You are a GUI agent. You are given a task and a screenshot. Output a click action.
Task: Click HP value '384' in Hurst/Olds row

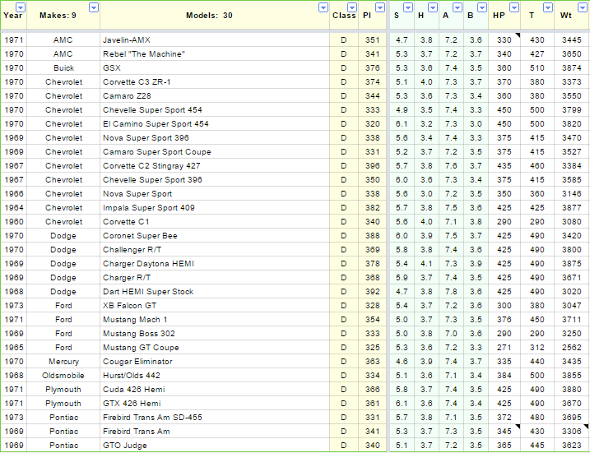(x=504, y=375)
